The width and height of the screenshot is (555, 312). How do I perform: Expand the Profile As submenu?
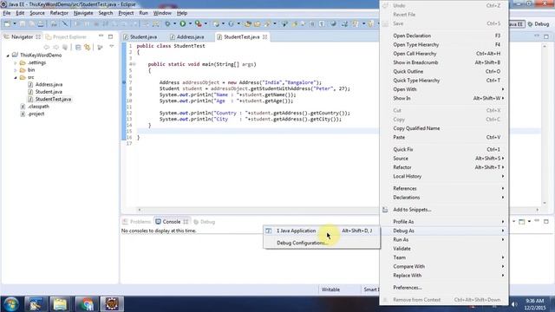click(444, 222)
